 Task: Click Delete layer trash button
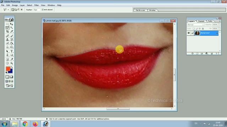[x=217, y=54]
